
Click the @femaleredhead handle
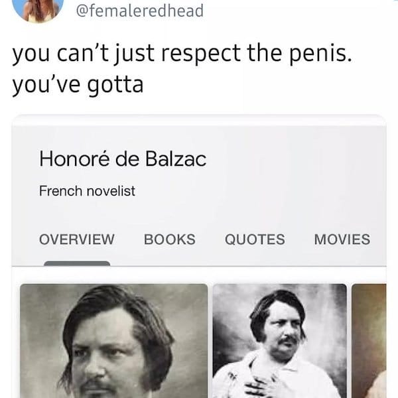tap(140, 11)
